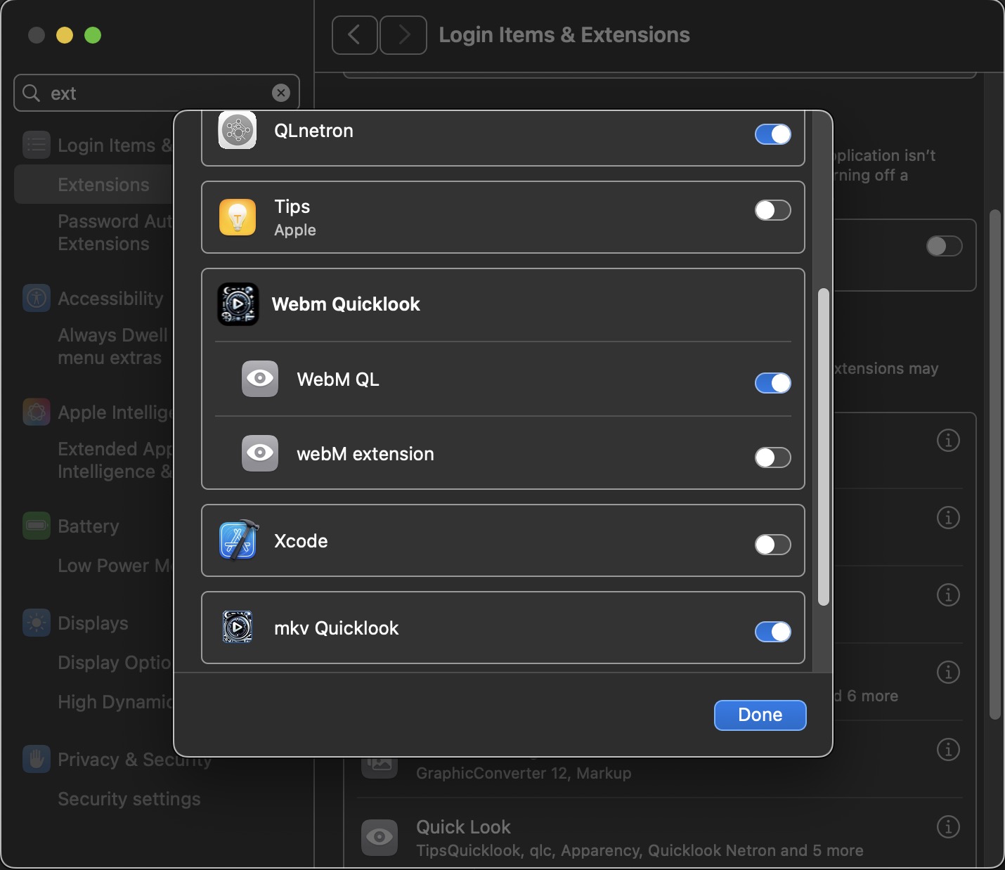Click the Xcode hammer icon
1005x870 pixels.
238,540
